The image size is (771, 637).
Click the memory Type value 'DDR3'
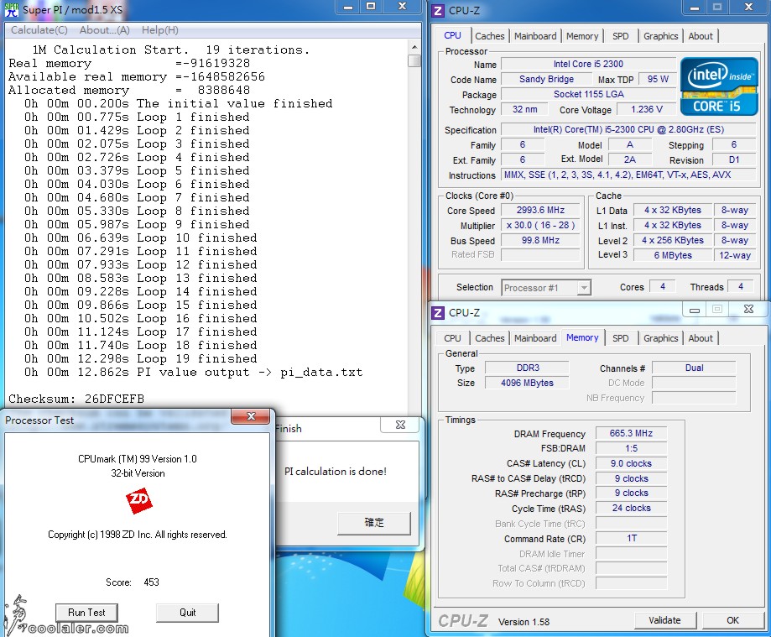(x=527, y=368)
